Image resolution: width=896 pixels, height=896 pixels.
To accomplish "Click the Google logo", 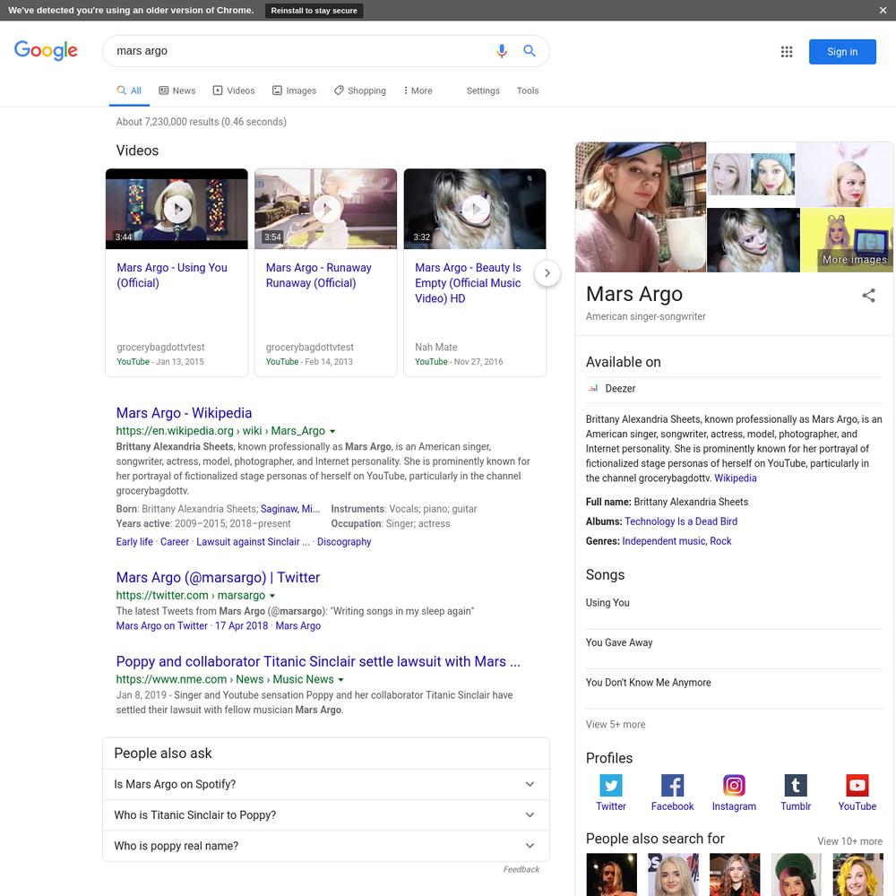I will click(x=46, y=50).
